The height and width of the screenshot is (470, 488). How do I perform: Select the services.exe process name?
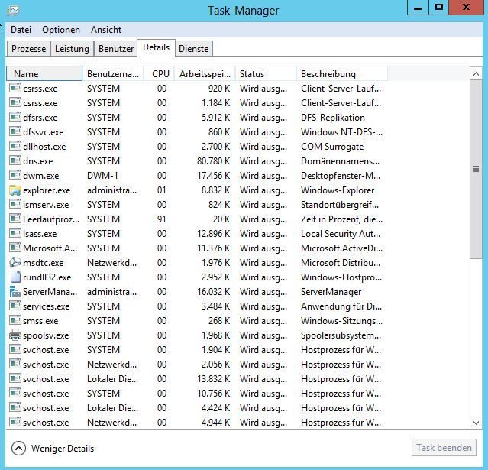pyautogui.click(x=46, y=306)
